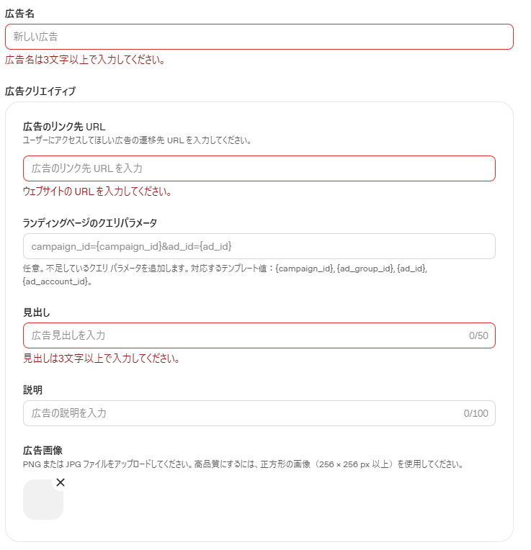Click the ad image thumbnail placeholder

click(43, 500)
